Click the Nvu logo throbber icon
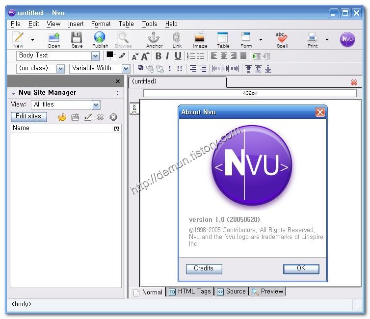The image size is (370, 319). click(347, 39)
